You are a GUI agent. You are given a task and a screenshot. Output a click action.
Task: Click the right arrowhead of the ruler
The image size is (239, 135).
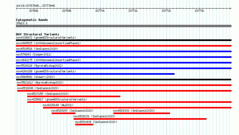pyautogui.click(x=231, y=8)
